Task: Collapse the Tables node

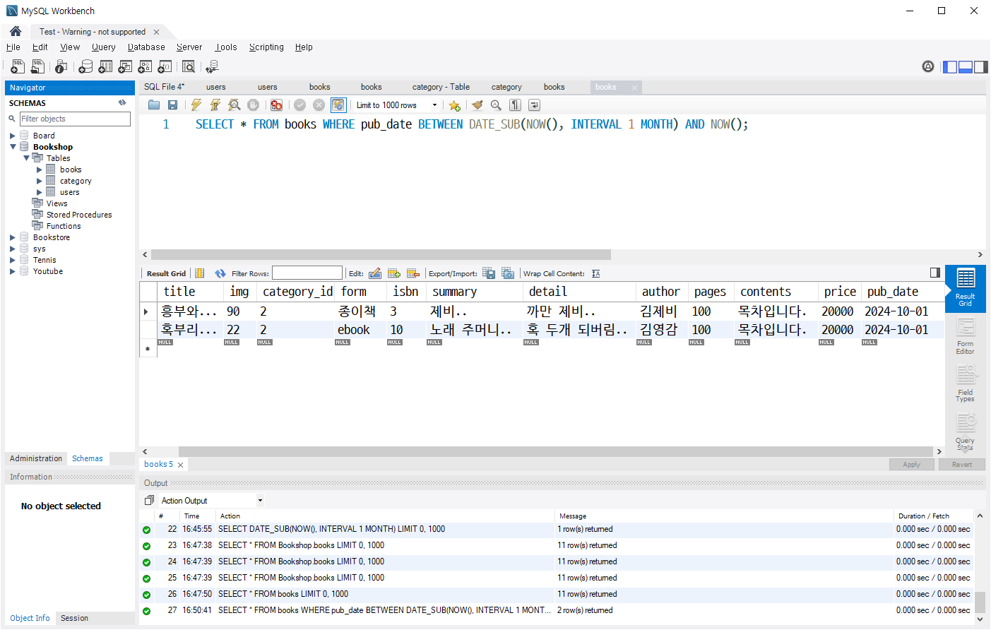Action: [26, 158]
